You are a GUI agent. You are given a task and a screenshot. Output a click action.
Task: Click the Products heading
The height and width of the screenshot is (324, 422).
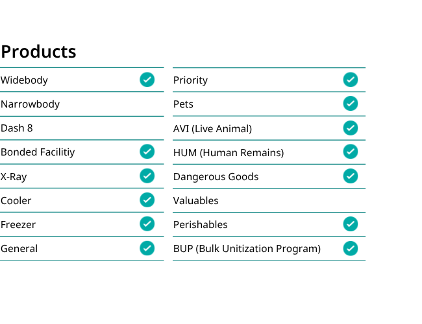tap(38, 52)
